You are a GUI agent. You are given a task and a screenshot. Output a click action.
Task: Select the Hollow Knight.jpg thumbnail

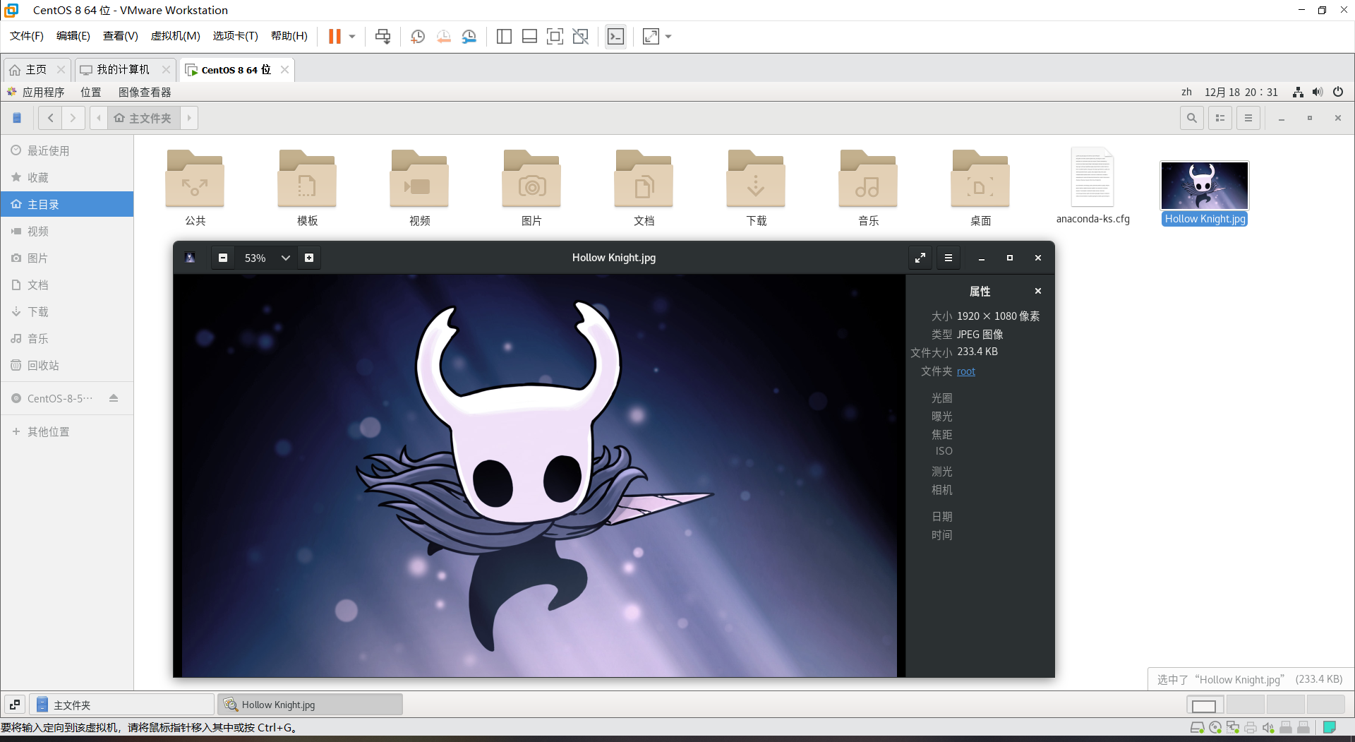click(1204, 186)
